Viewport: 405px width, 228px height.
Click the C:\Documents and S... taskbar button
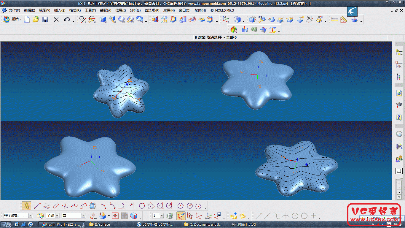point(203,224)
